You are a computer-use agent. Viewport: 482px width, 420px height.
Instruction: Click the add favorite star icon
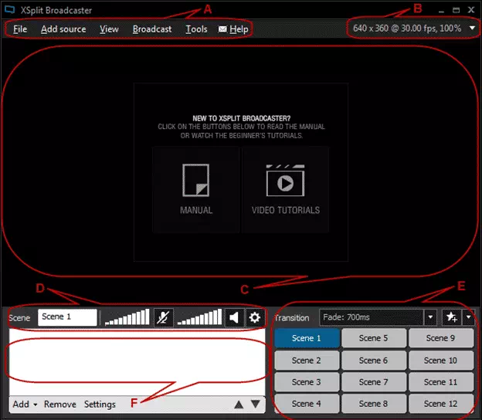452,317
